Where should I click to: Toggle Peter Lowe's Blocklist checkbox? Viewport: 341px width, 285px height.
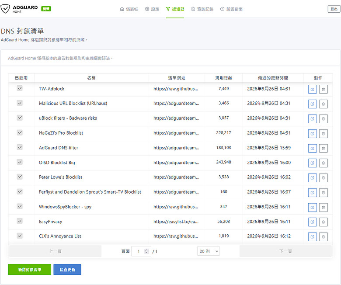coord(20,177)
